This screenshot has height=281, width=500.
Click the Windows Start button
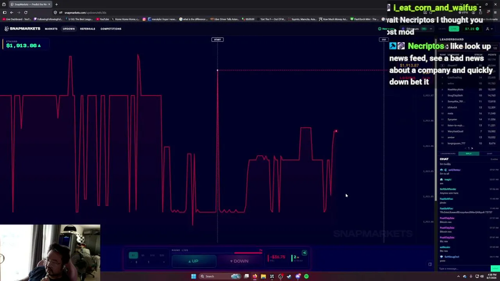(193, 276)
